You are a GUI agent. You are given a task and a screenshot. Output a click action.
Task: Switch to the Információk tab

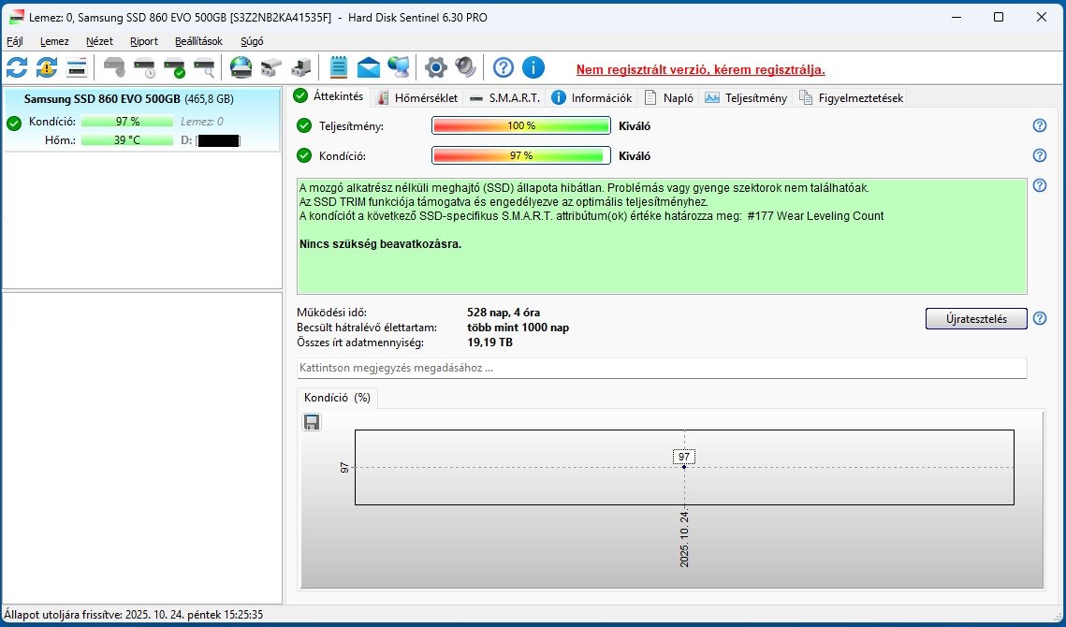pos(592,98)
